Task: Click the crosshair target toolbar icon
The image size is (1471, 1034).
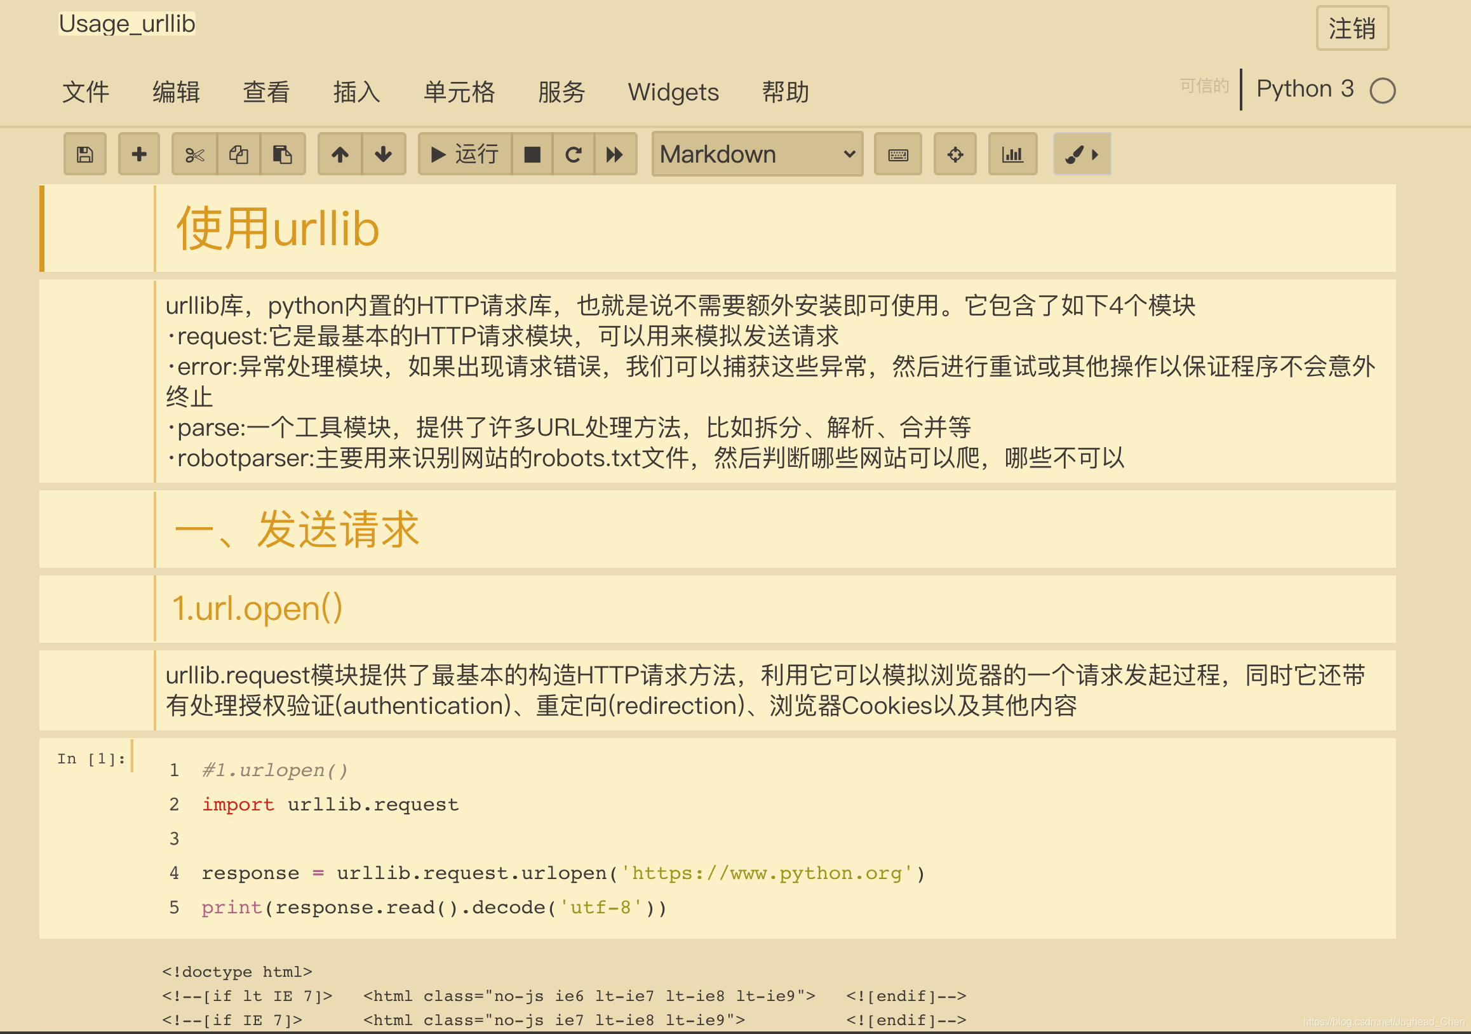Action: click(x=955, y=154)
